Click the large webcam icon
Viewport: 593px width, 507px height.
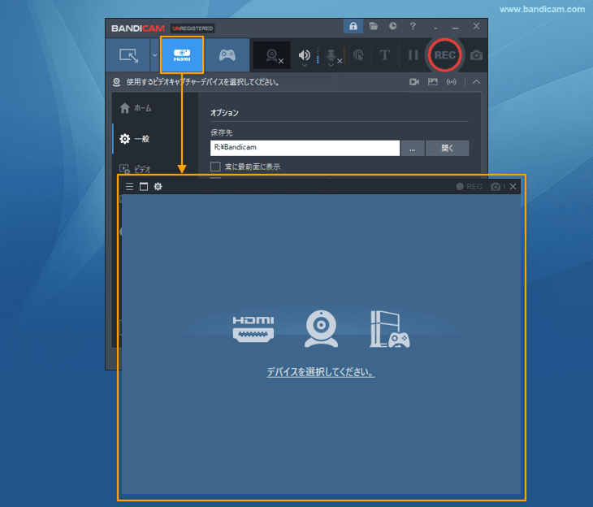321,329
